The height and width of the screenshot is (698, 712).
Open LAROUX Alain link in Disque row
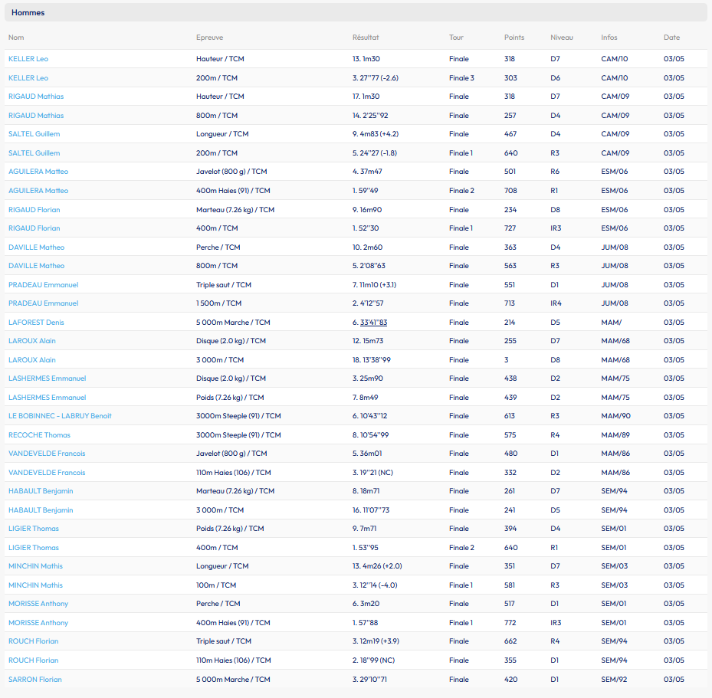tap(31, 341)
